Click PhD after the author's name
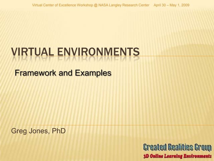This screenshot has height=161, width=214. coord(59,131)
